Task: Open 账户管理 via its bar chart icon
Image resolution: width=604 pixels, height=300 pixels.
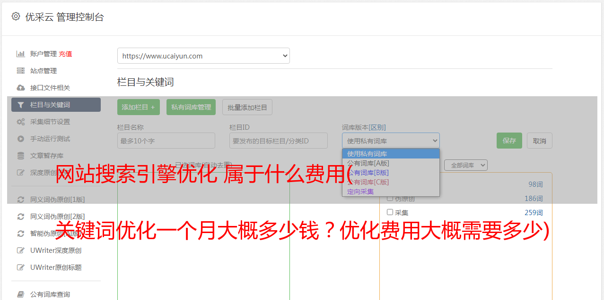Action: [21, 54]
